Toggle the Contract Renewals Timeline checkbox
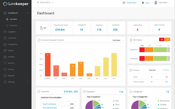Viewport: 175px width, 109px height. point(39,40)
